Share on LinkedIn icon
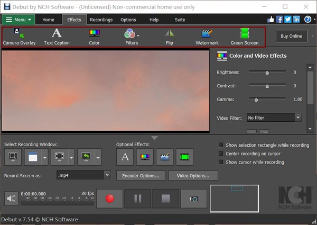 click(x=296, y=20)
